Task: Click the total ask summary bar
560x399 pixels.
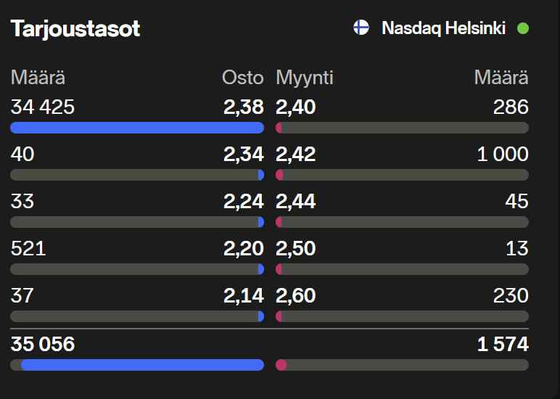Action: (x=403, y=365)
